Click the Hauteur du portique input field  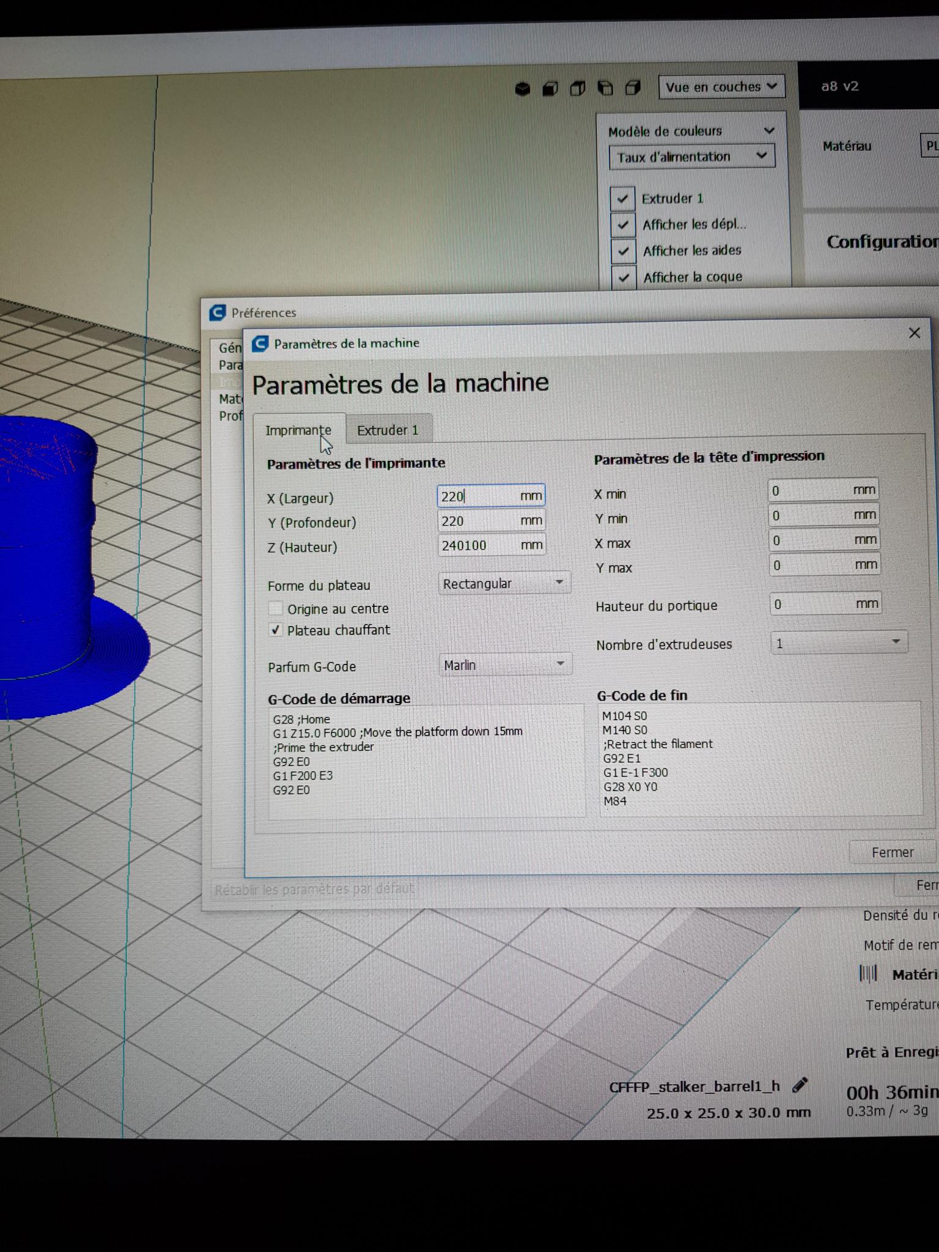click(x=825, y=604)
